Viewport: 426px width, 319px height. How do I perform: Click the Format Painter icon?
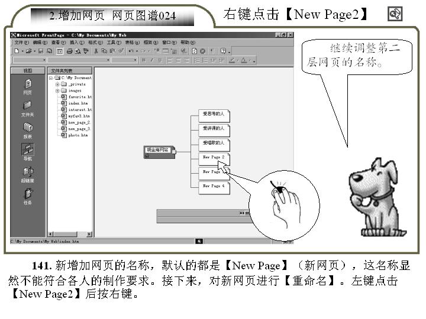pyautogui.click(x=121, y=51)
